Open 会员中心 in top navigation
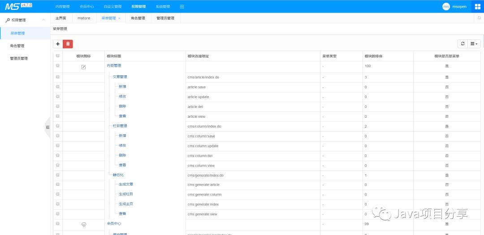484x235 pixels. coord(87,6)
